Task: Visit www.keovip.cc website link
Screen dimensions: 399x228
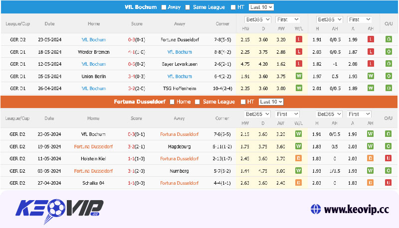Action: (356, 210)
